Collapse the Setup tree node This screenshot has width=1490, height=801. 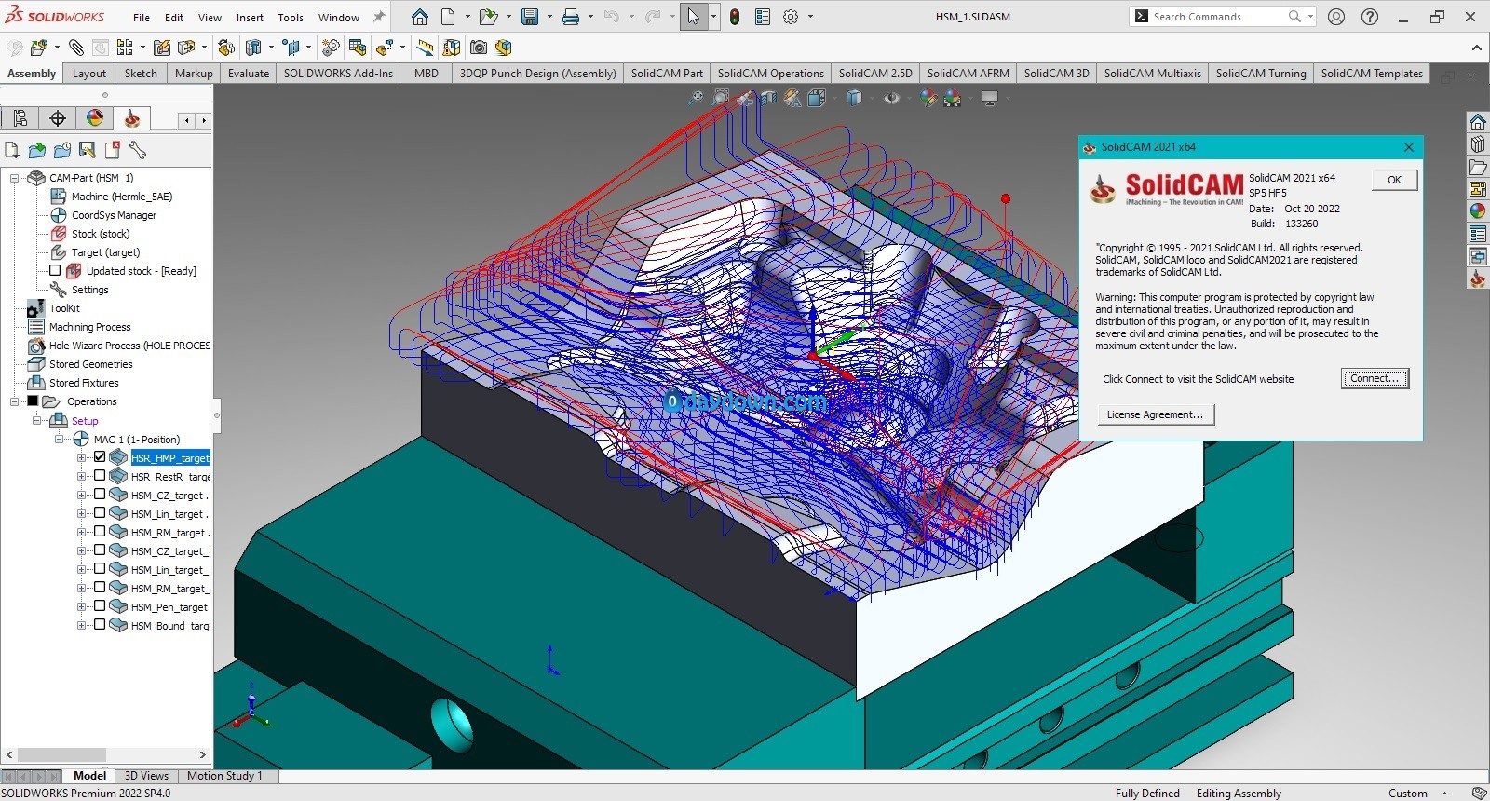click(37, 420)
